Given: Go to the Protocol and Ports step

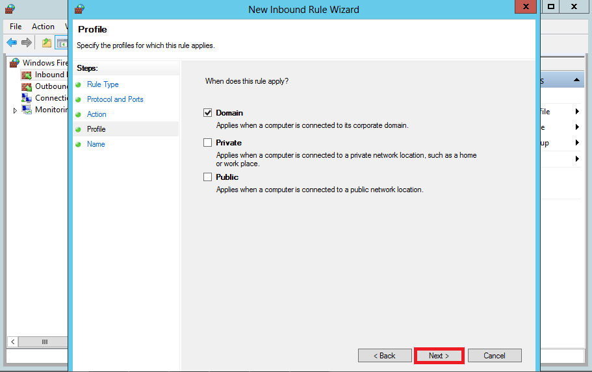Looking at the screenshot, I should 115,99.
